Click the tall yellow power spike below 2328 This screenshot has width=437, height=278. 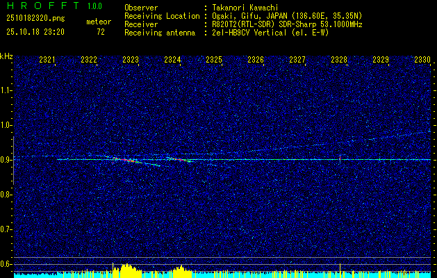(x=340, y=270)
